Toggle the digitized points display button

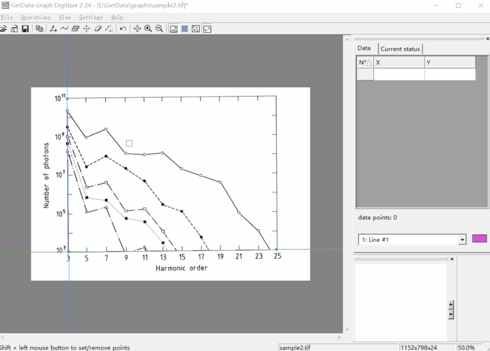pyautogui.click(x=195, y=28)
